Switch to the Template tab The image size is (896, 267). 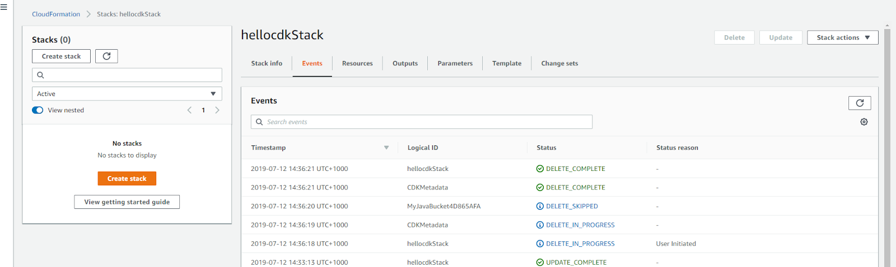(x=507, y=64)
